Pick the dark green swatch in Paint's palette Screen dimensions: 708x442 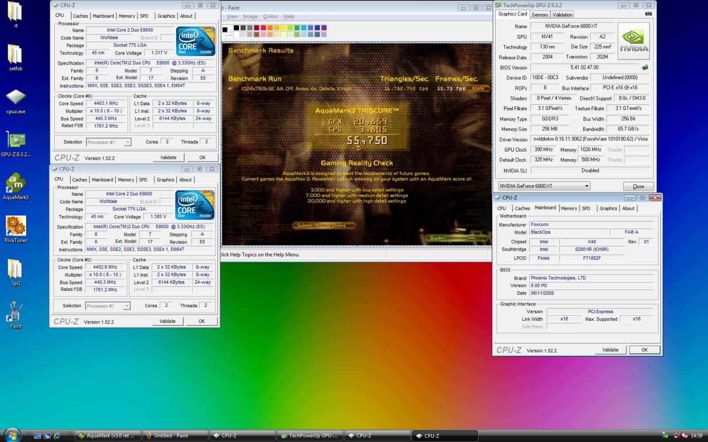pyautogui.click(x=297, y=28)
